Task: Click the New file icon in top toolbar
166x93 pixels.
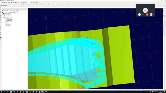Action: click(x=1, y=2)
